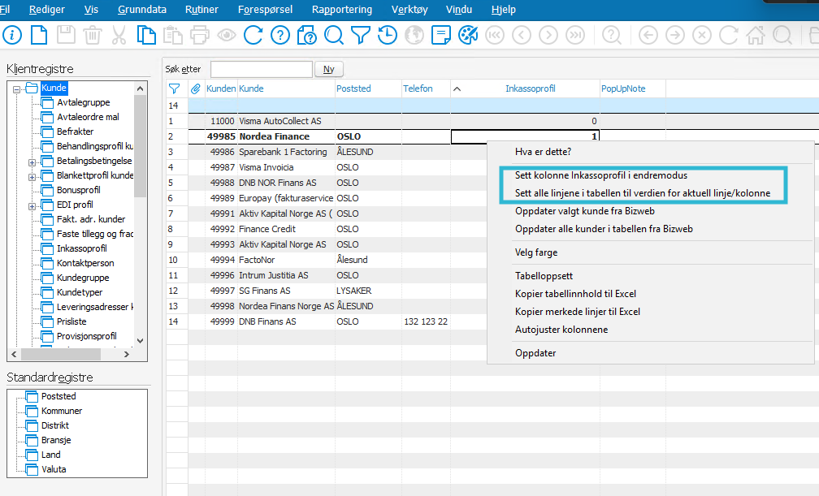Image resolution: width=819 pixels, height=496 pixels.
Task: Click the blue circular refresh arrow icon
Action: [x=253, y=36]
